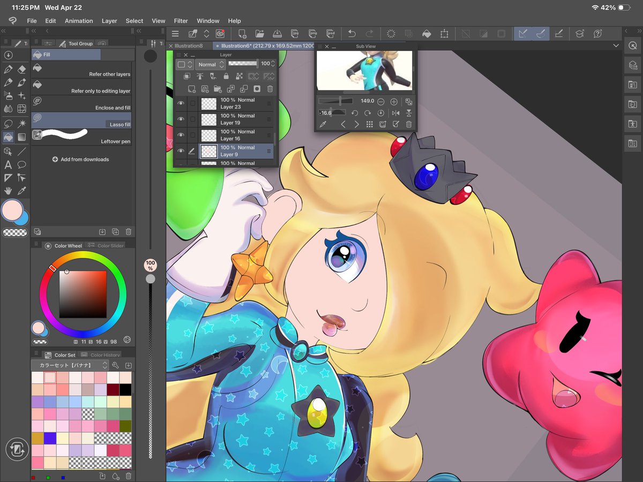Choose the Airbrush tool

(8, 96)
